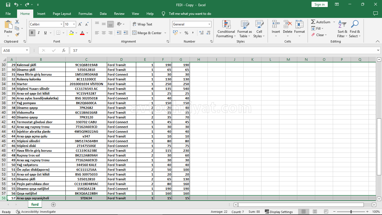Undo the last action
This screenshot has width=382, height=215.
click(x=16, y=4)
